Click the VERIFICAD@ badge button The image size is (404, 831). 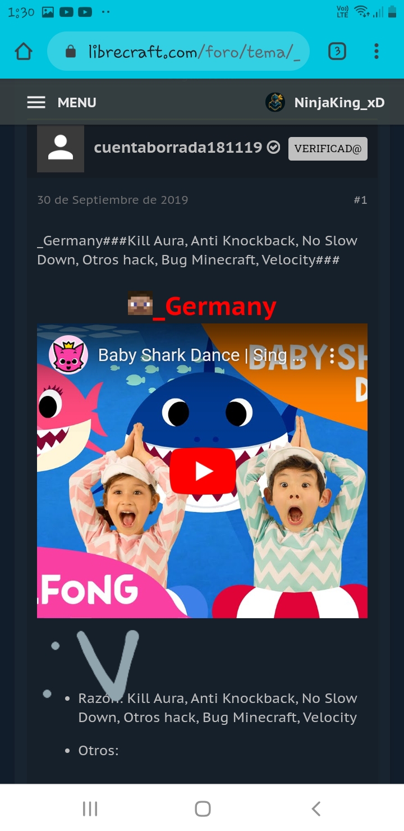328,149
